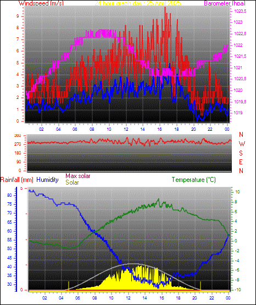Image resolution: width=256 pixels, height=305 pixels.
Task: Click the 'Max solar' legend label
Action: point(78,176)
